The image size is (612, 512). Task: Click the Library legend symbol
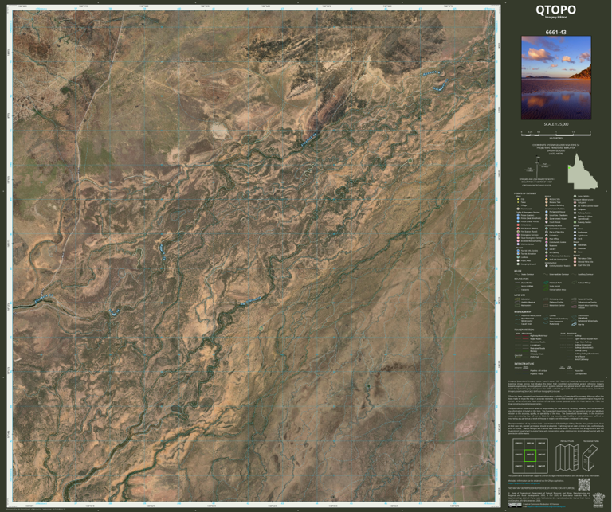pyautogui.click(x=547, y=248)
